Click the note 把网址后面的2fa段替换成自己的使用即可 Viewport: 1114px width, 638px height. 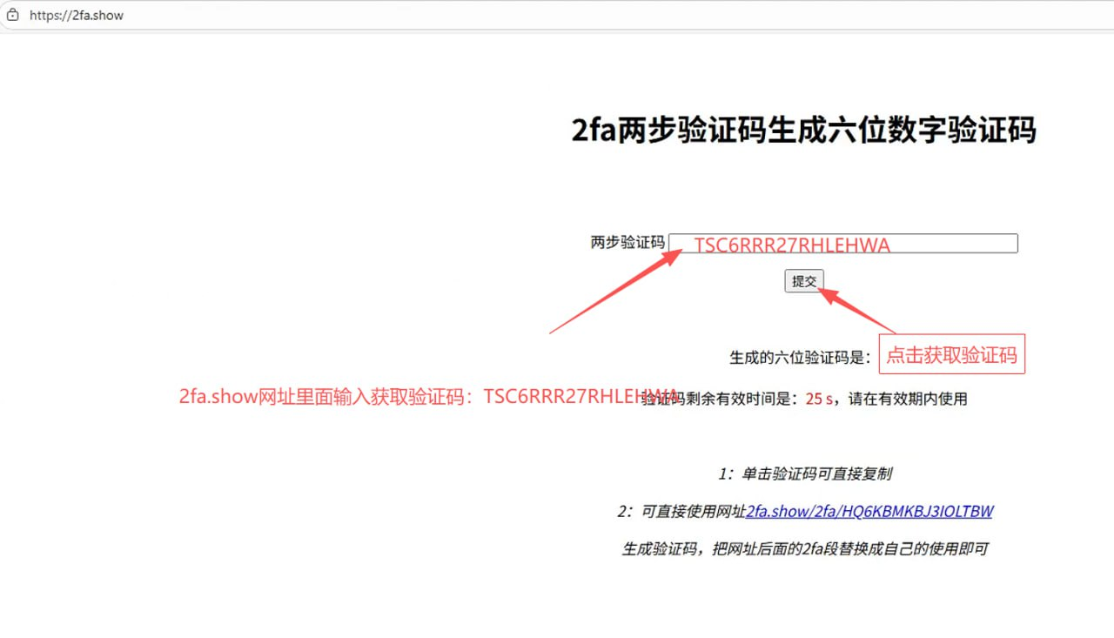point(804,548)
